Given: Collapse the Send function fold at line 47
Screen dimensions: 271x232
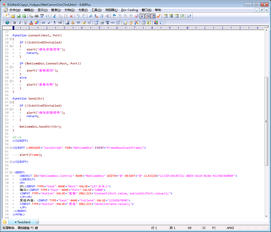Looking at the screenshot, I should coord(11,102).
